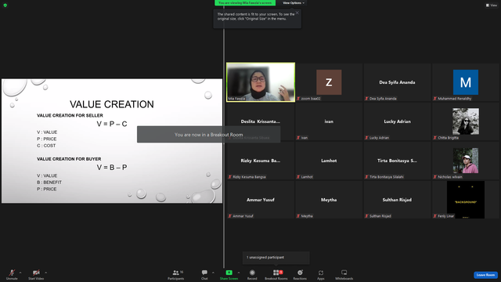Viewport: 501px width, 282px height.
Task: Open audio options arrow next to Unmute
Action: 20,273
